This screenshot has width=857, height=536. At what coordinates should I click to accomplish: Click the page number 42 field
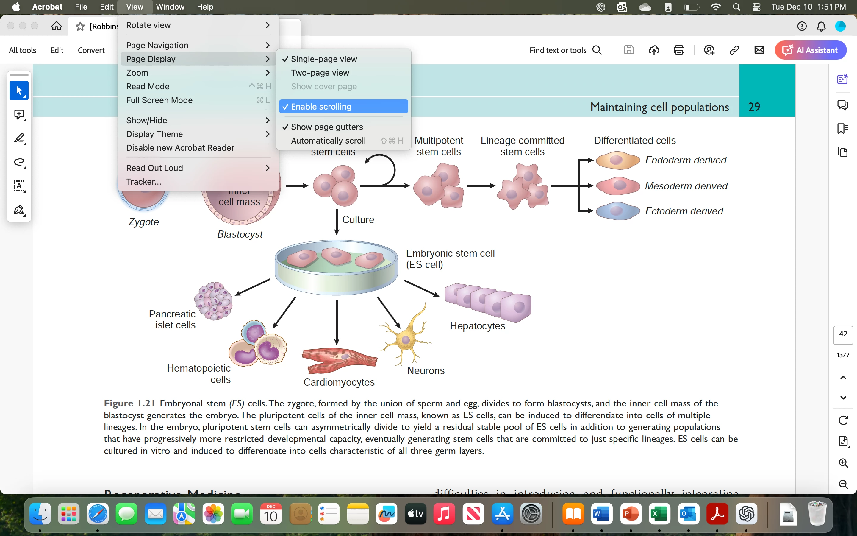(843, 334)
